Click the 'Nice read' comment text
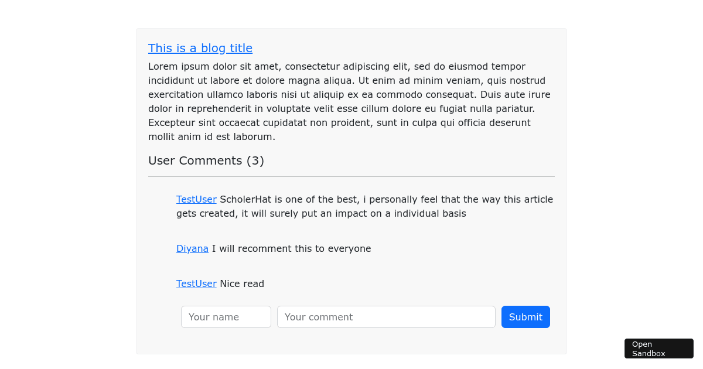Screen dimensions: 703x369 point(242,283)
